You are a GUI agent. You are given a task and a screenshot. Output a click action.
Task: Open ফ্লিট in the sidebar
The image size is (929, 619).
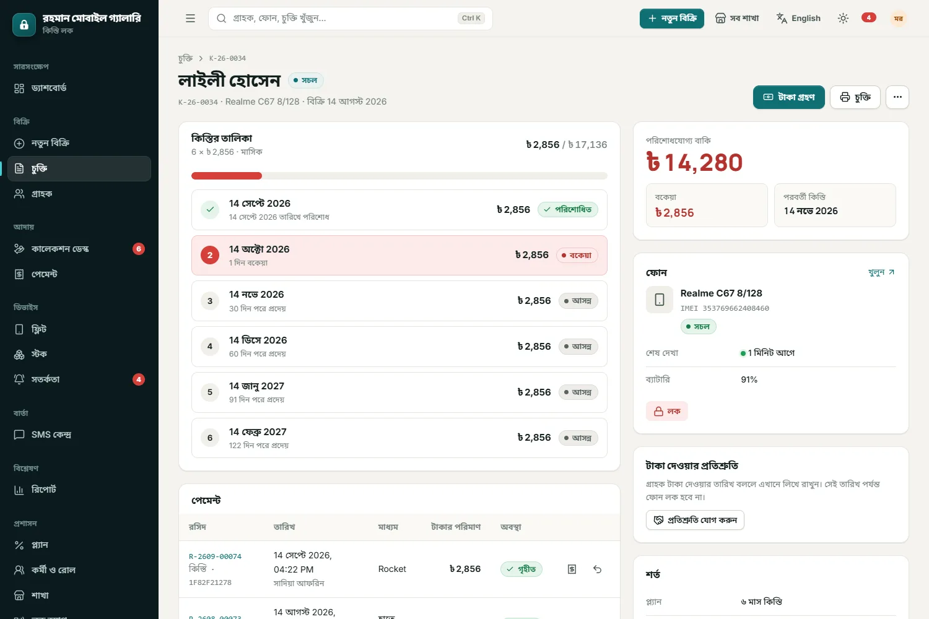click(x=79, y=329)
